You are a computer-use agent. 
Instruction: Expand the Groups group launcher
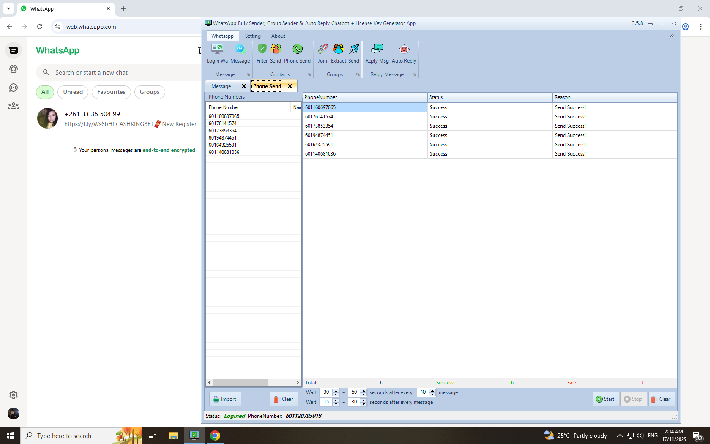[x=358, y=74]
